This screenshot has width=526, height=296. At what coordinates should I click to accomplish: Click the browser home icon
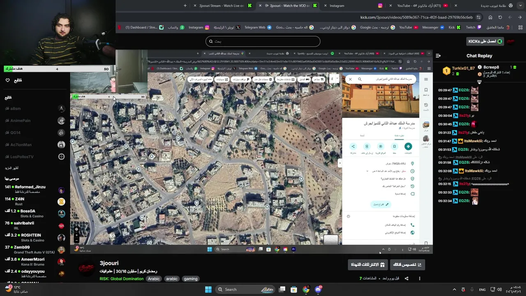pyautogui.click(x=490, y=17)
